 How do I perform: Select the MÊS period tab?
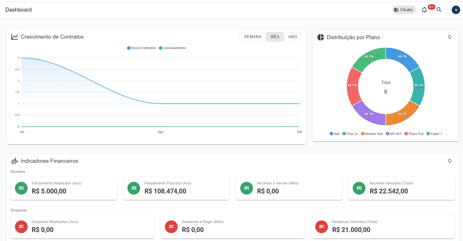tap(275, 37)
